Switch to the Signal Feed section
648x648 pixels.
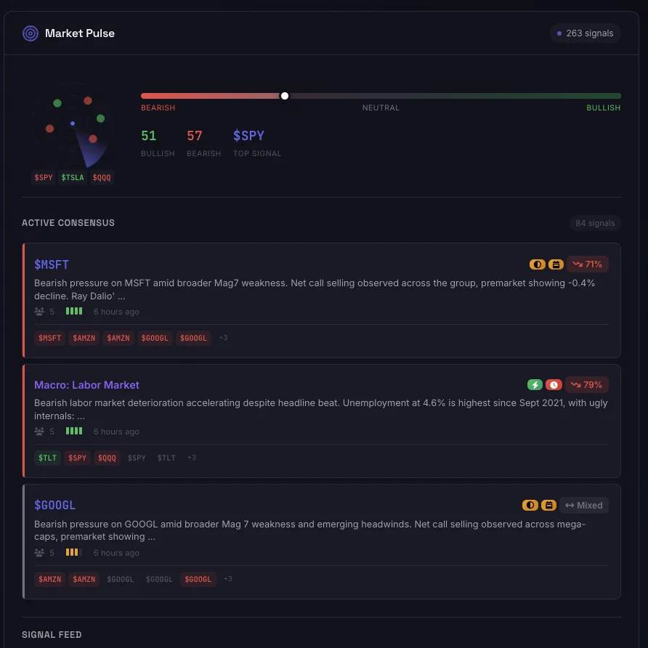(52, 634)
